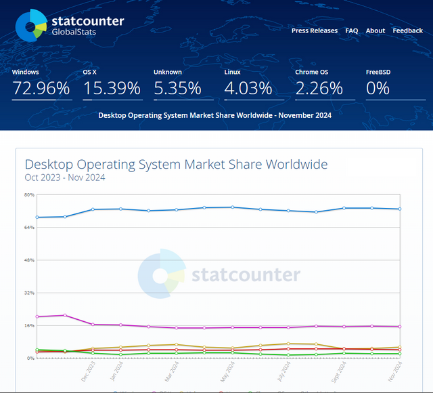Click the Oct 2023 - Nov 2024 date range
Image resolution: width=433 pixels, height=393 pixels.
[65, 178]
